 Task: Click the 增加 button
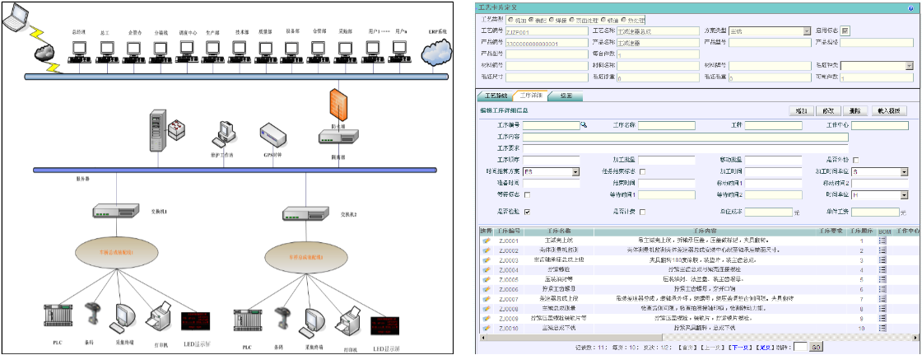[799, 110]
